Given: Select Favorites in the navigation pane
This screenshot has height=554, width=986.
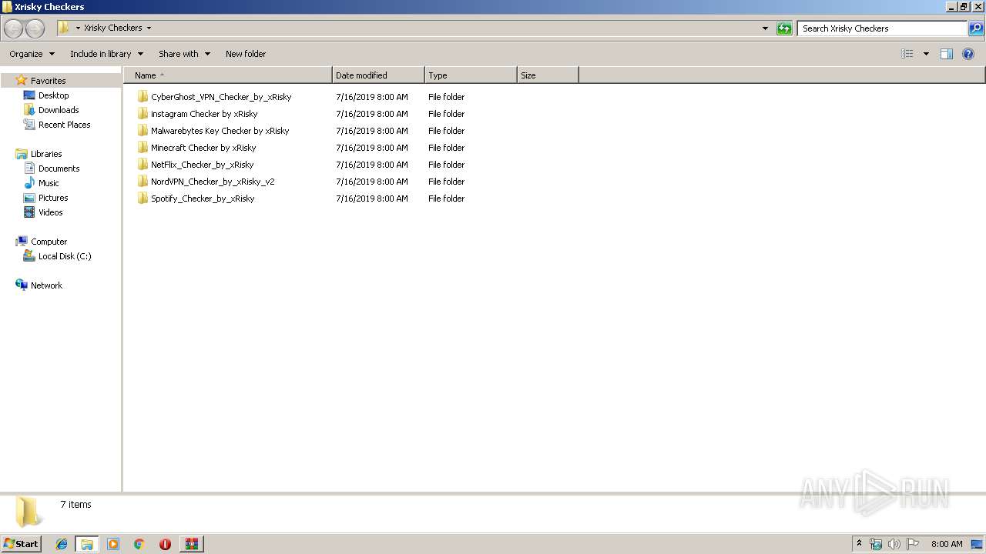Looking at the screenshot, I should pyautogui.click(x=48, y=81).
